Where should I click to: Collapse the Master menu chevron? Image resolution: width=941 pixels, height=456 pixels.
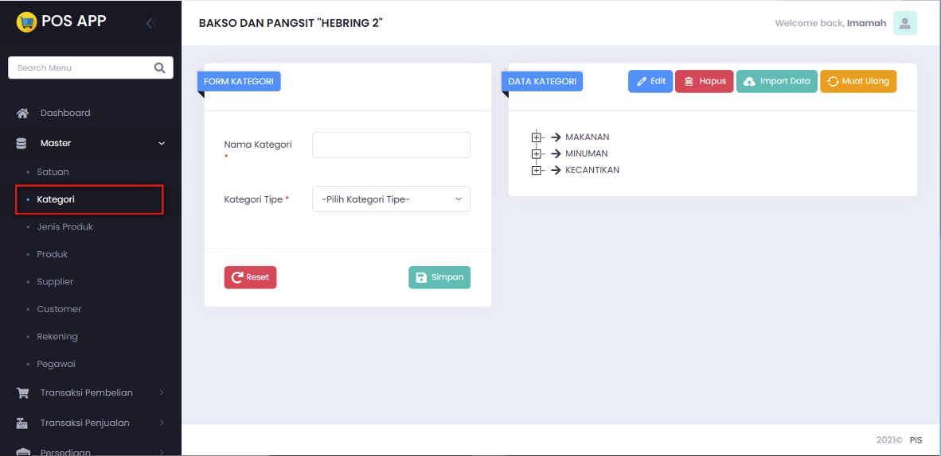point(162,144)
